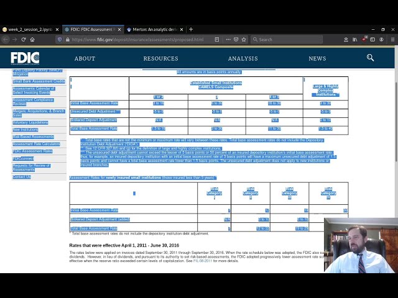Click the browser Search box
This screenshot has height=298, width=398.
pyautogui.click(x=287, y=40)
